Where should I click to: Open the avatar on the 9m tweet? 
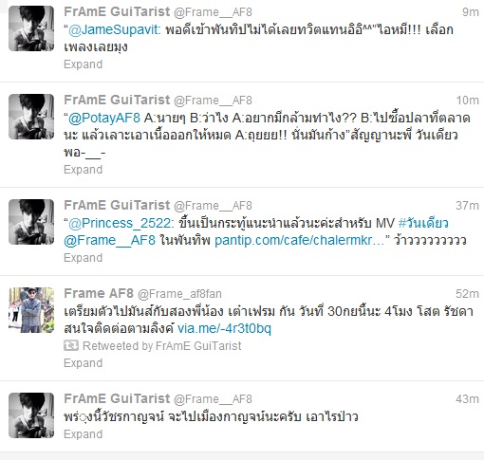pos(31,28)
